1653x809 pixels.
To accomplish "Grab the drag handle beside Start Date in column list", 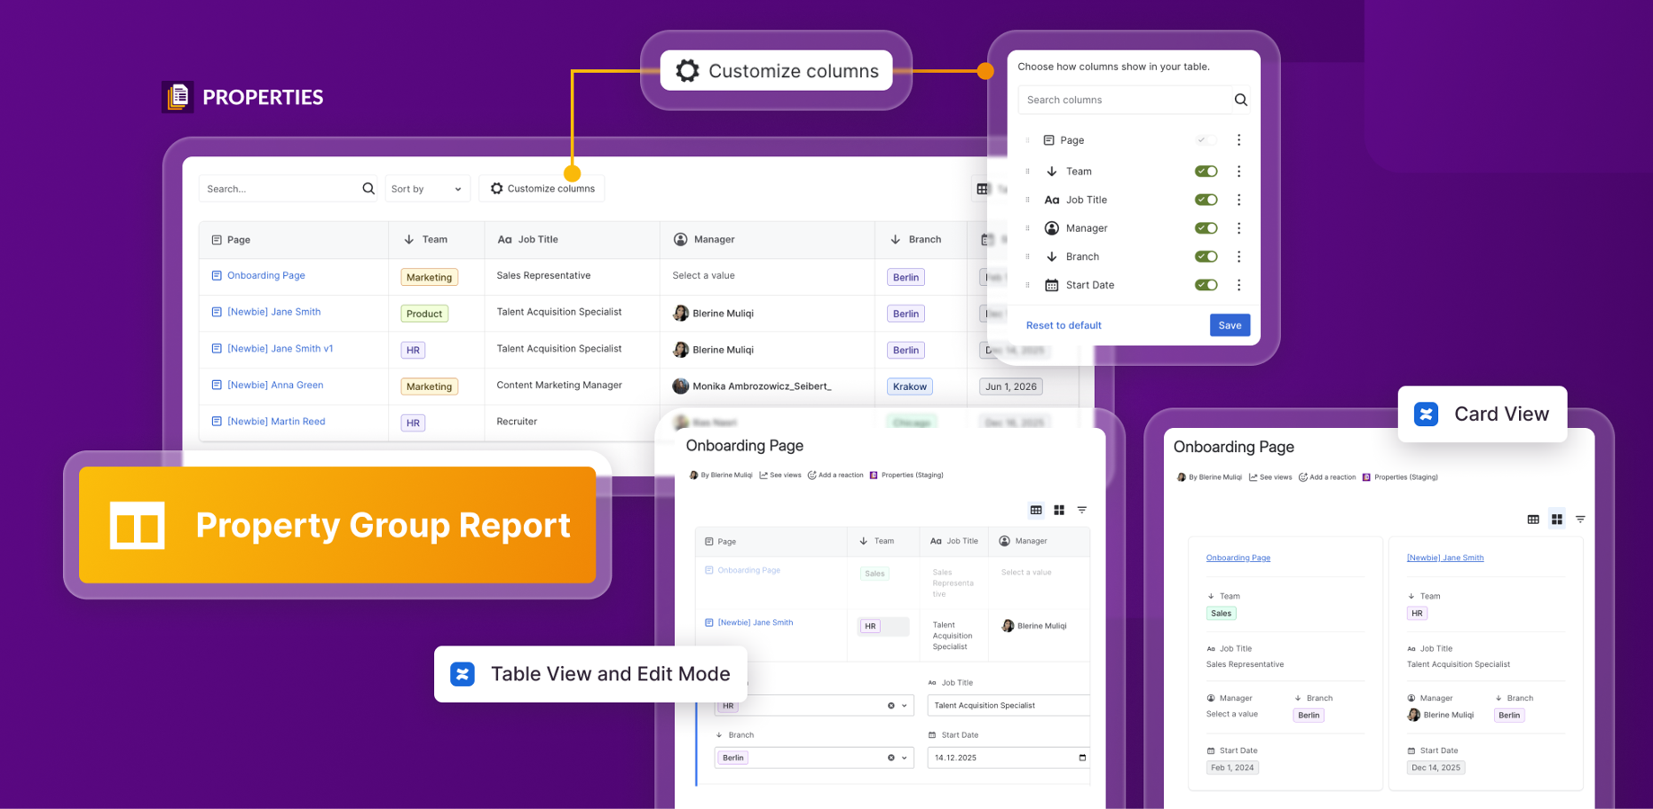I will click(x=1028, y=285).
